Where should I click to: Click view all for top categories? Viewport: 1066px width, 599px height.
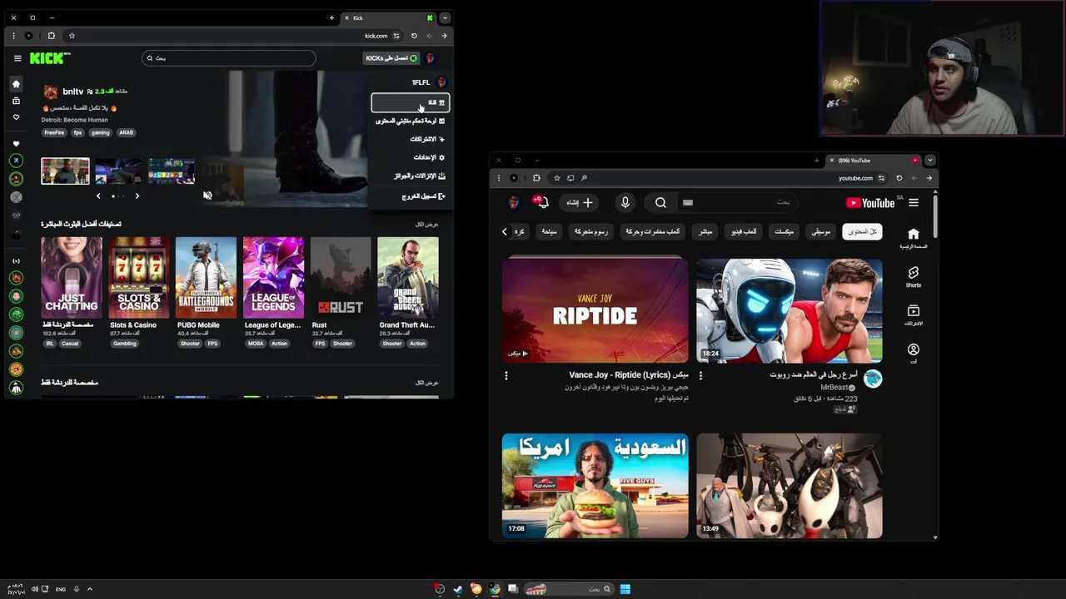click(427, 224)
